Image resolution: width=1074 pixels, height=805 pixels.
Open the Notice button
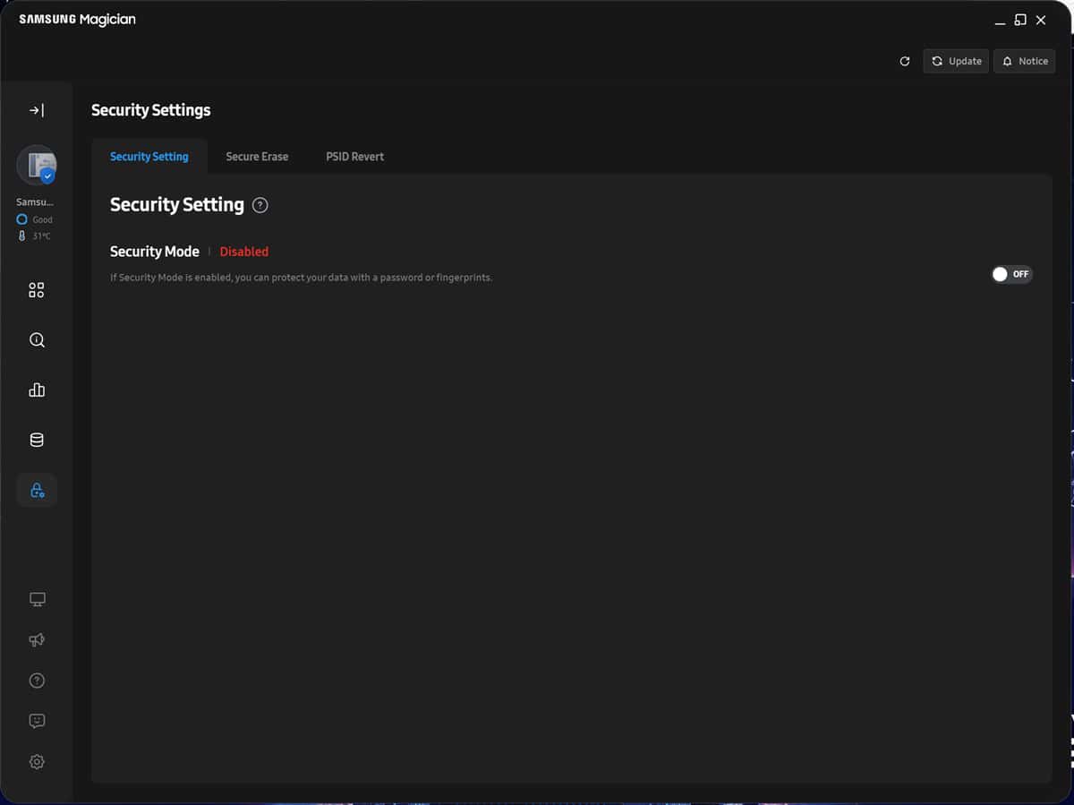(1024, 61)
